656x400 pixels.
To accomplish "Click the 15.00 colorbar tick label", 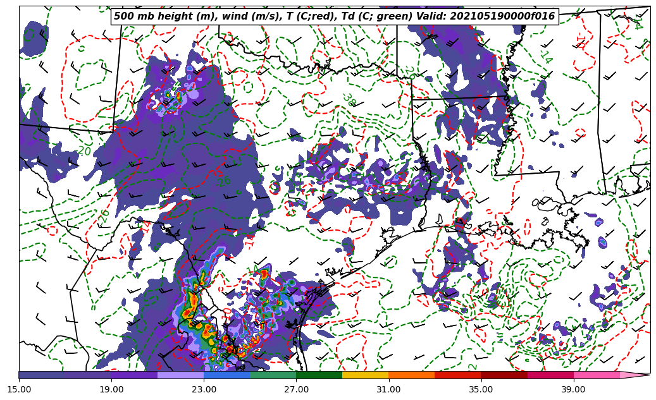I will pyautogui.click(x=19, y=389).
